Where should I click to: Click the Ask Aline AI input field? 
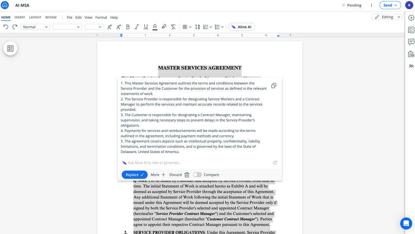196,163
